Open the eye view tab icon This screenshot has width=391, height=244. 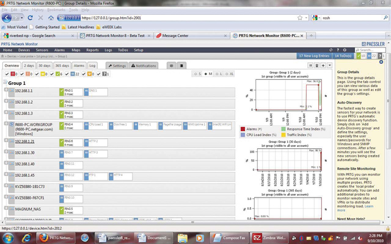pyautogui.click(x=171, y=66)
